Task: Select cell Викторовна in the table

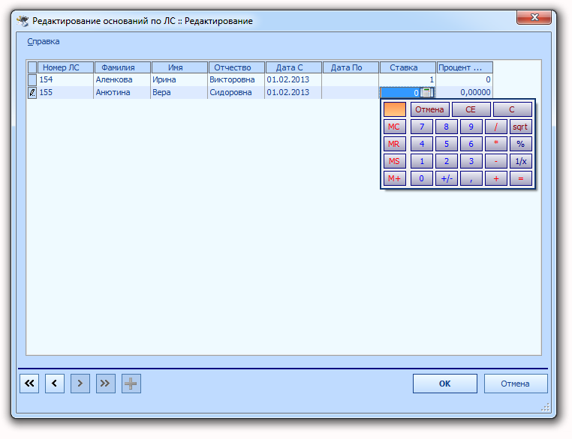Action: (236, 79)
